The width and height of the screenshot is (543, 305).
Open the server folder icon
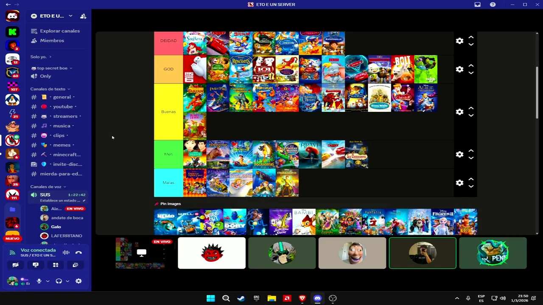point(12,209)
